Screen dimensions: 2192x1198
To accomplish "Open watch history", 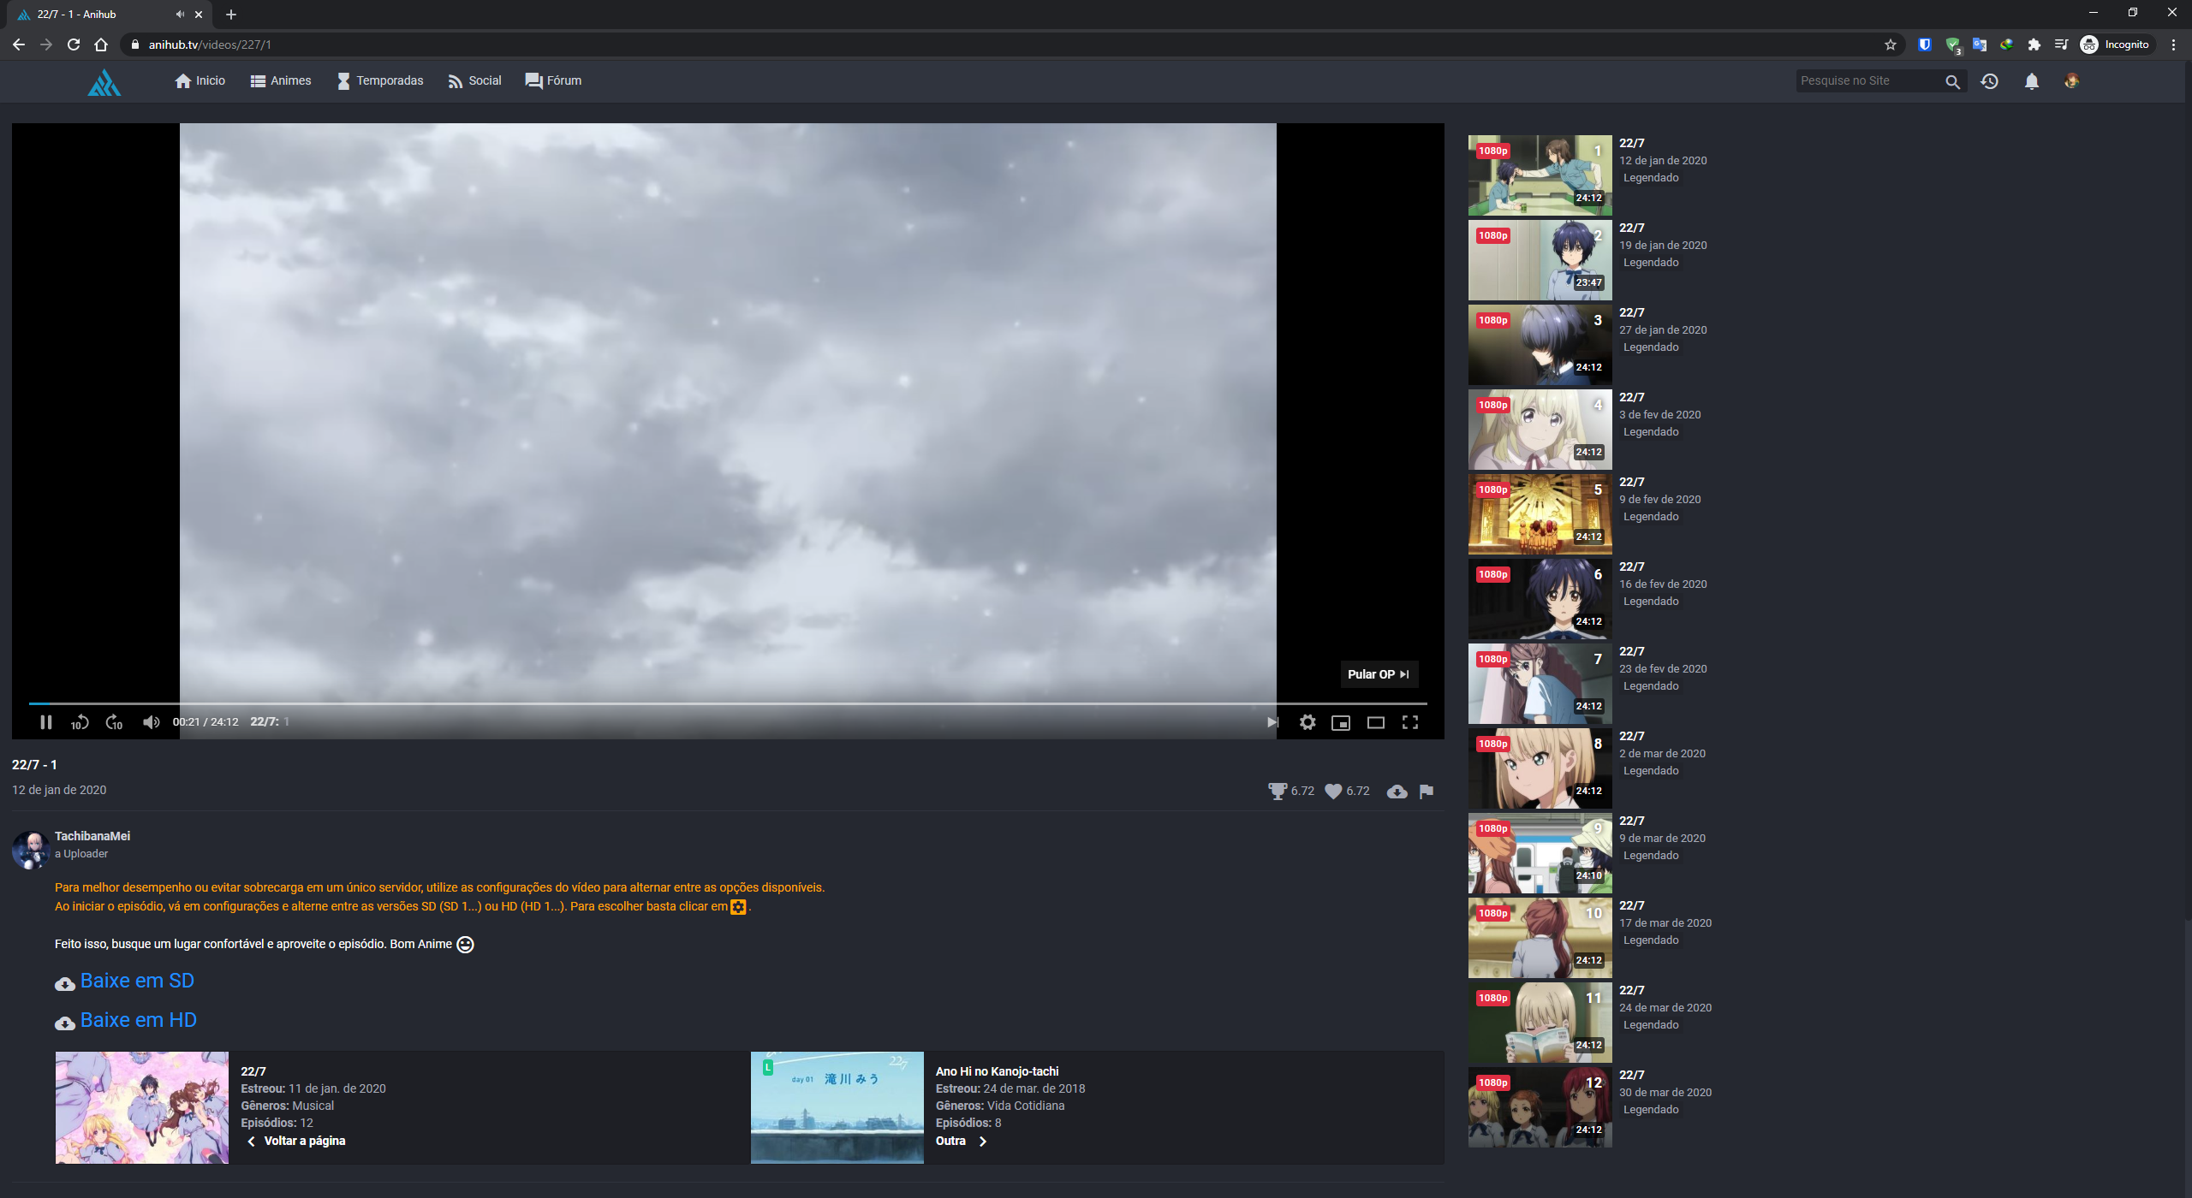I will click(x=1990, y=81).
